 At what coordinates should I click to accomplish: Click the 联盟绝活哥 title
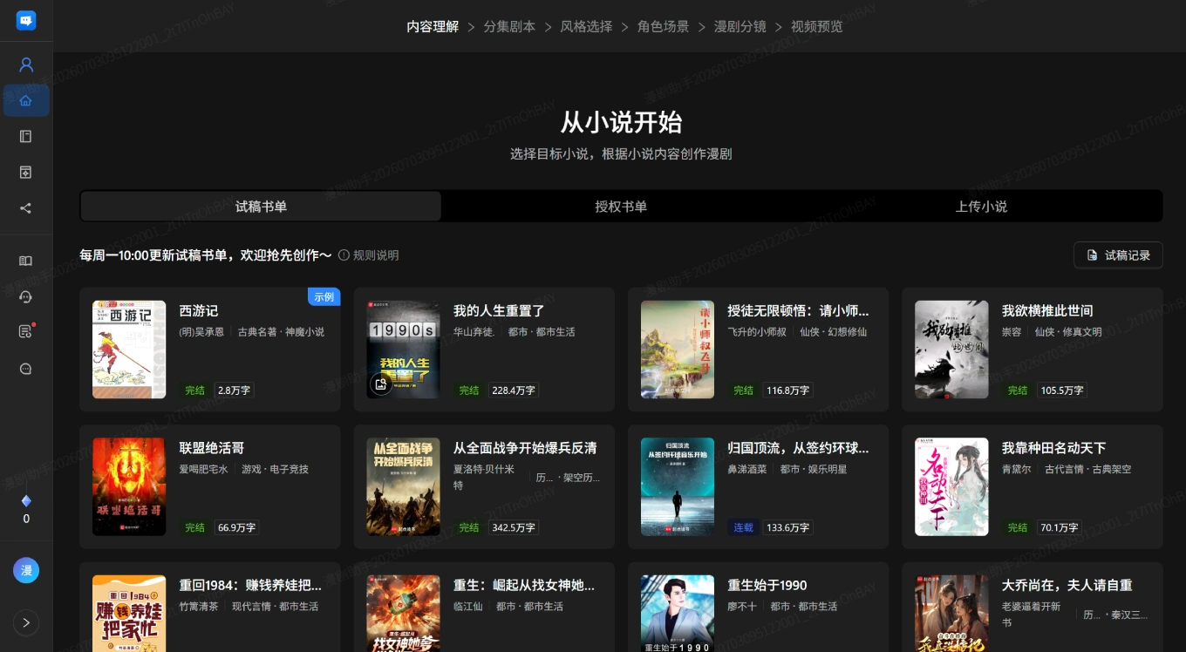pos(213,448)
